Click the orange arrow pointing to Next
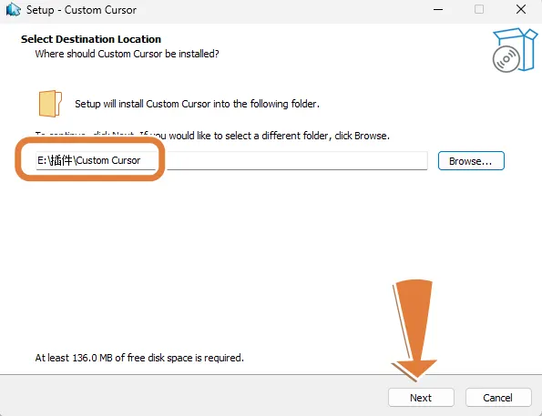The height and width of the screenshot is (416, 542). (x=414, y=330)
